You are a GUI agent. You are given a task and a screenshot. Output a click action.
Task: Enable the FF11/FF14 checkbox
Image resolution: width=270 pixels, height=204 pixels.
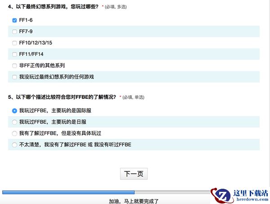(15, 54)
